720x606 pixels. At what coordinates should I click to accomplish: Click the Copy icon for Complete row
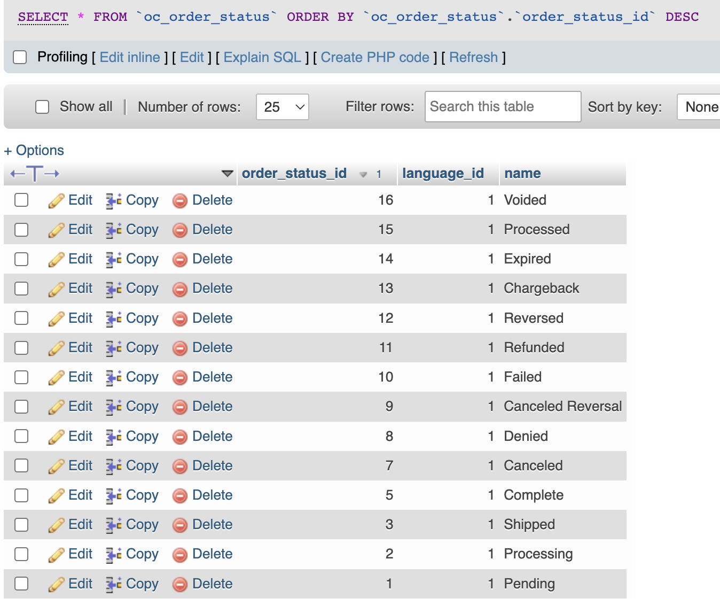[x=114, y=496]
